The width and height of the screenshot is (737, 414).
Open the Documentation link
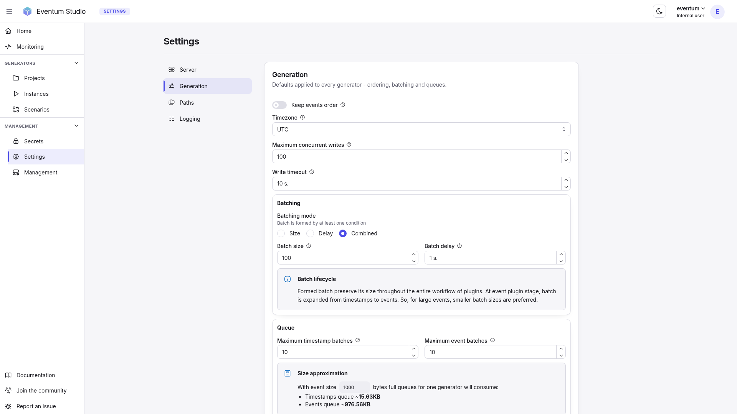point(42,375)
